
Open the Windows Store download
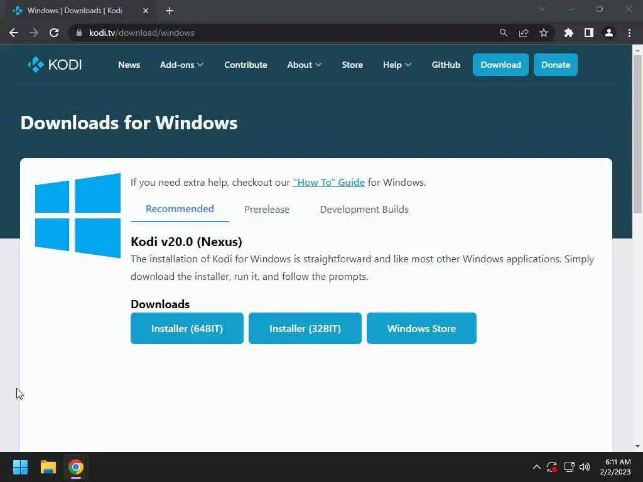click(x=421, y=328)
